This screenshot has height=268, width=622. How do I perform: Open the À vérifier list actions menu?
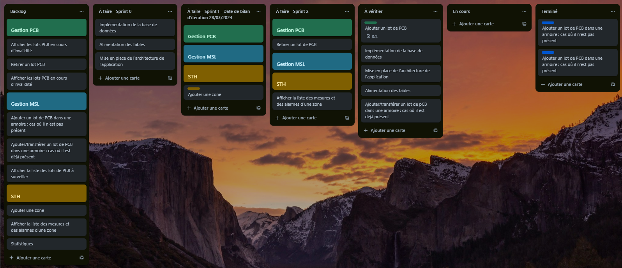point(435,12)
